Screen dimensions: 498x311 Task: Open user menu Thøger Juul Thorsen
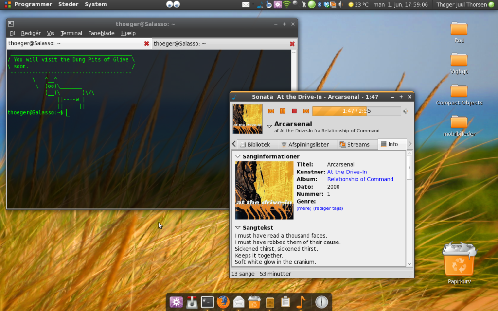tap(465, 5)
